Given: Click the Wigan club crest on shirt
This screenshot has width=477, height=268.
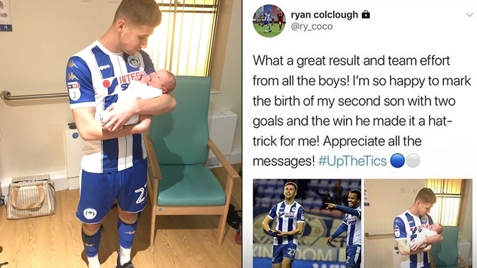Looking at the screenshot, I should pyautogui.click(x=133, y=62).
